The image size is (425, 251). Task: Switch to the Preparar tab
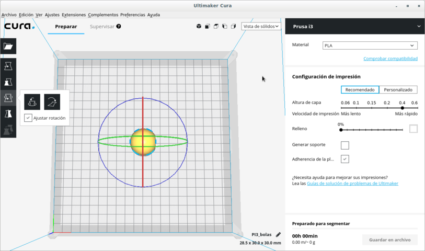tap(66, 27)
